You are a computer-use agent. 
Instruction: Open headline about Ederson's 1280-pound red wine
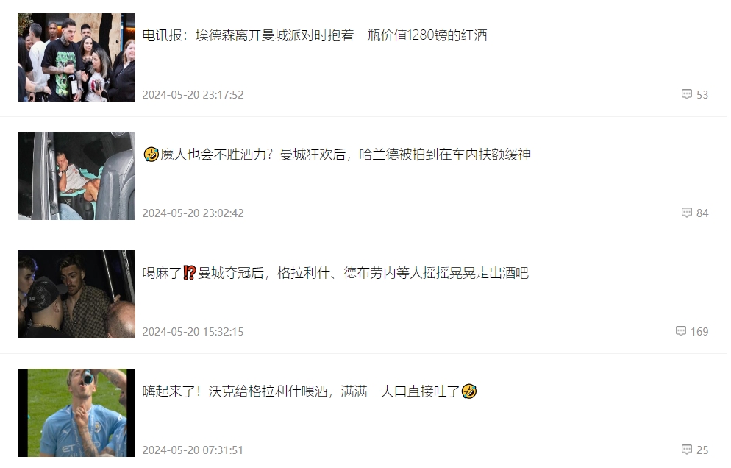coord(315,35)
